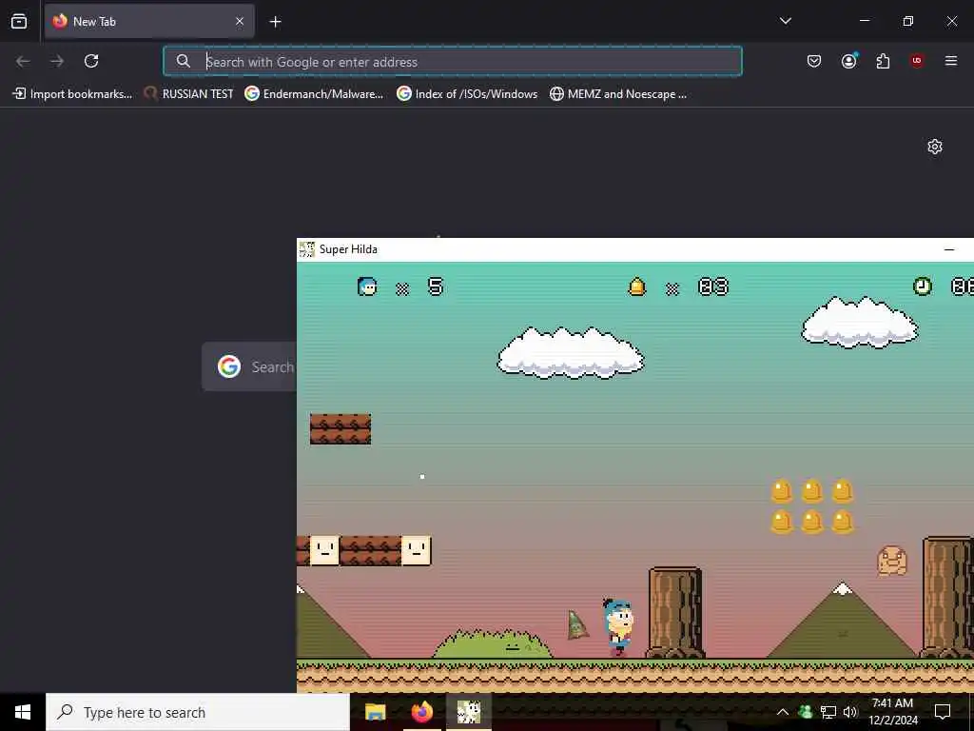Open a new tab with plus button
Image resolution: width=974 pixels, height=731 pixels.
[x=275, y=22]
